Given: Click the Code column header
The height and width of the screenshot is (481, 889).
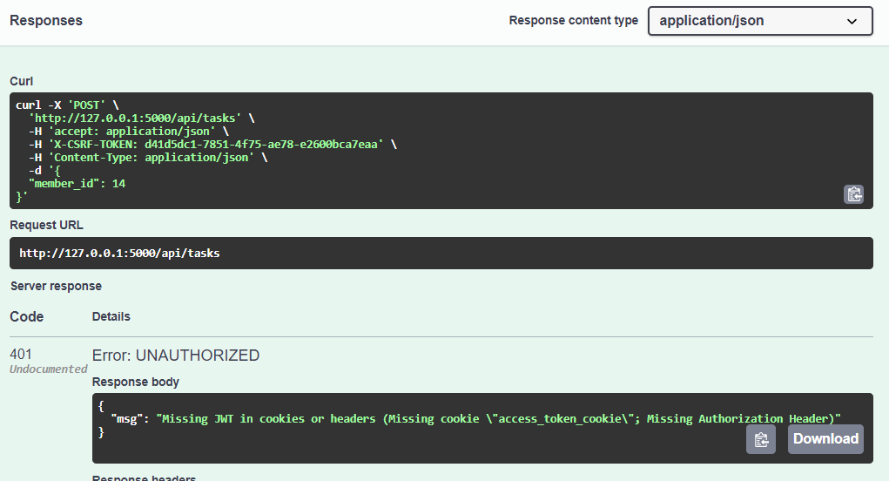Looking at the screenshot, I should [26, 316].
